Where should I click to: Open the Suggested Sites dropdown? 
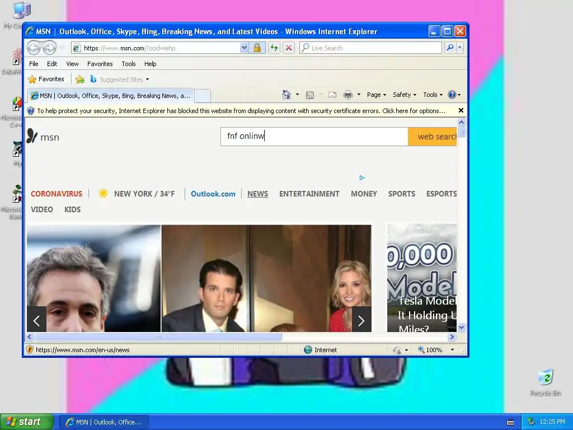120,80
